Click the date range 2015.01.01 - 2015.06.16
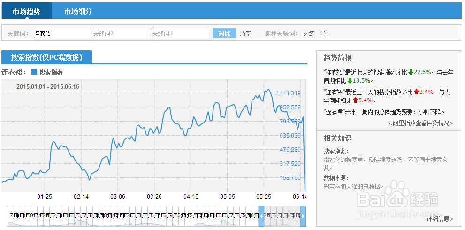465x230 pixels. (48, 87)
